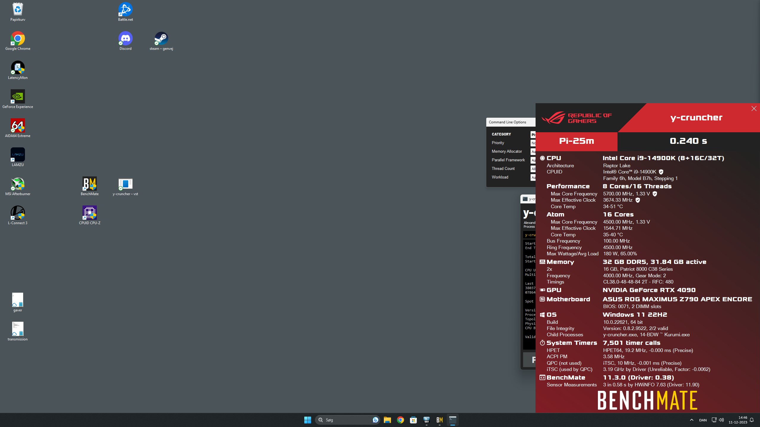Select the GeForce Experience desktop icon

point(18,99)
